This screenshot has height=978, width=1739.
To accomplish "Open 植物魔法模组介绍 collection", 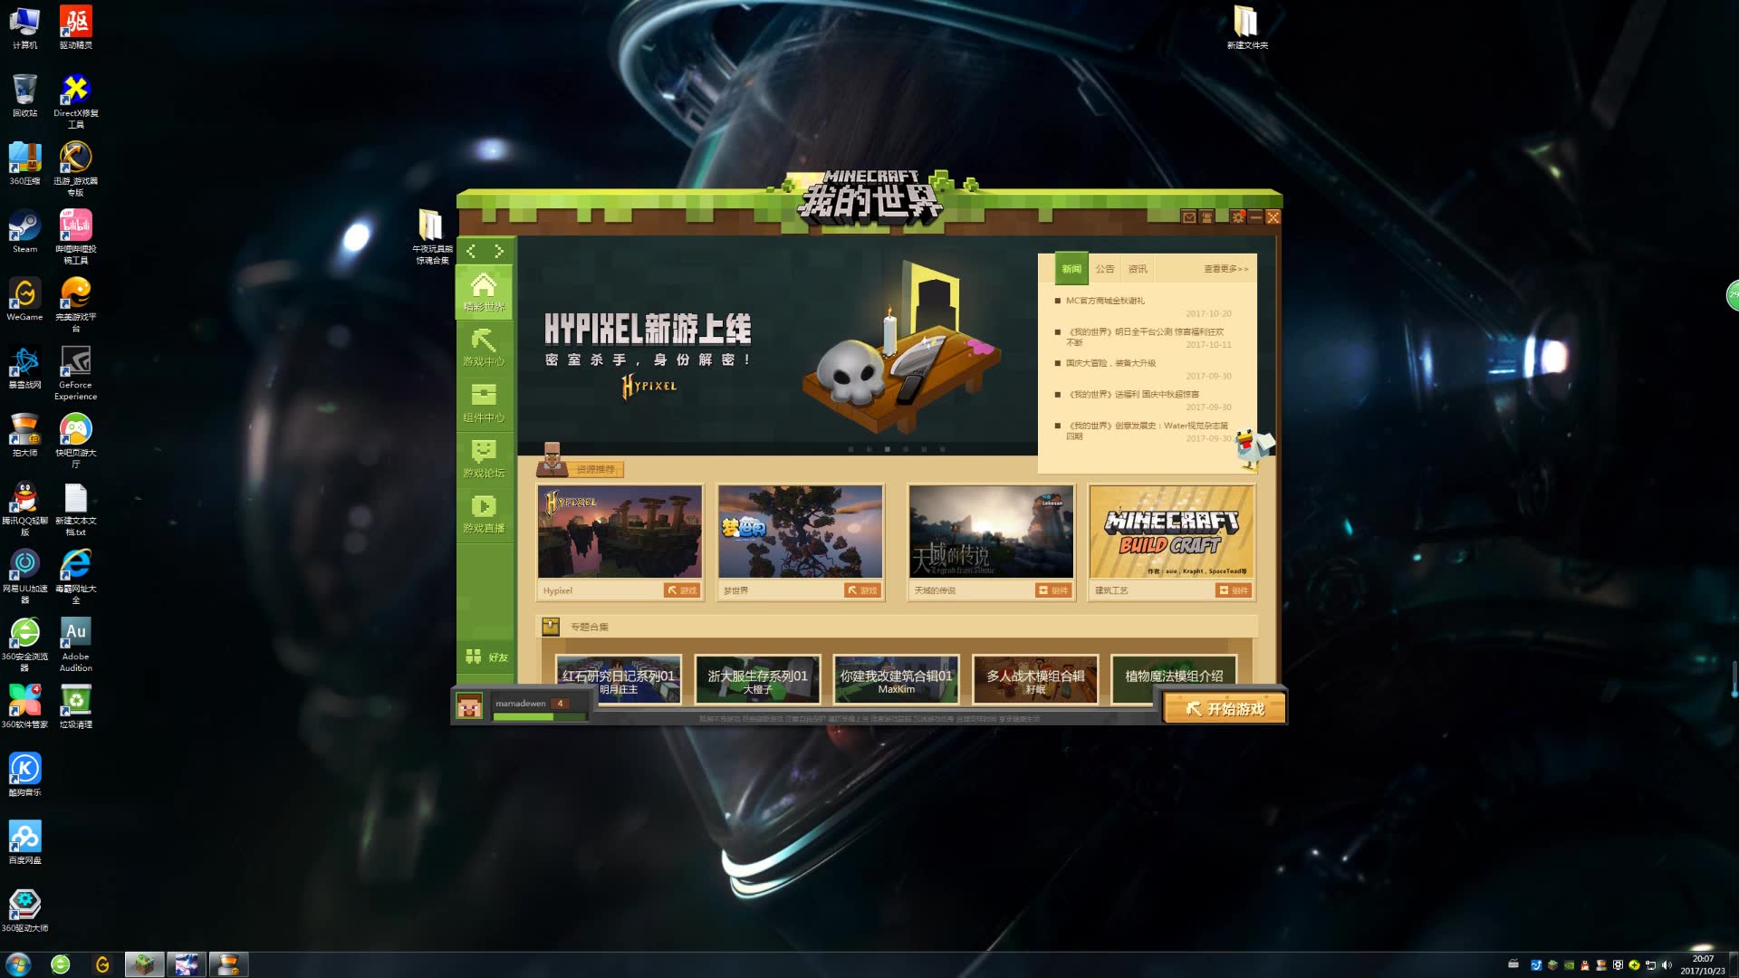I will pos(1174,679).
